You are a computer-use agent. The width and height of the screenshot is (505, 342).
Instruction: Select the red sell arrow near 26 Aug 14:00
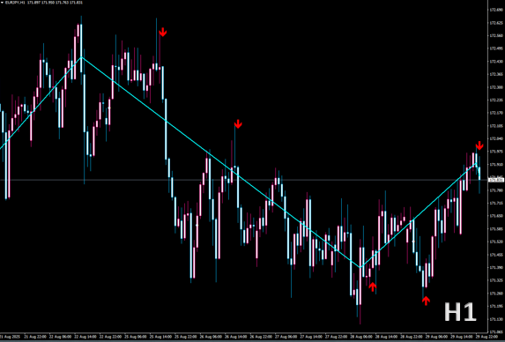pyautogui.click(x=238, y=123)
